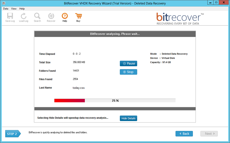Click the Time Elapsed value 0:0:2
230x143 pixels.
coord(77,54)
